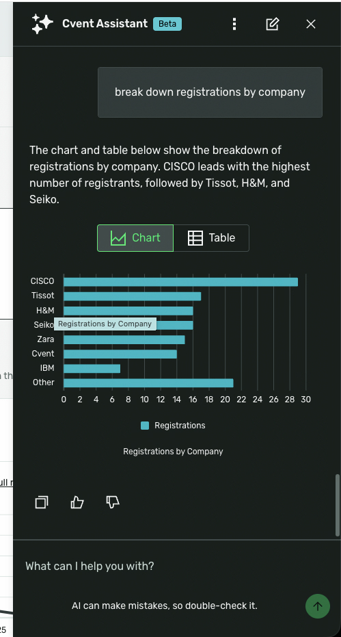341x637 pixels.
Task: Click the CISCO bar in chart
Action: [180, 282]
